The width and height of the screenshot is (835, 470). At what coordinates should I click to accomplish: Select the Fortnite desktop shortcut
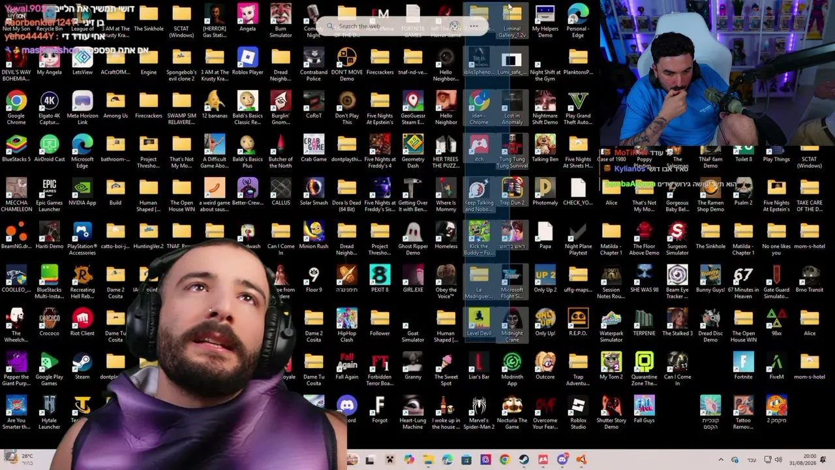point(743,367)
